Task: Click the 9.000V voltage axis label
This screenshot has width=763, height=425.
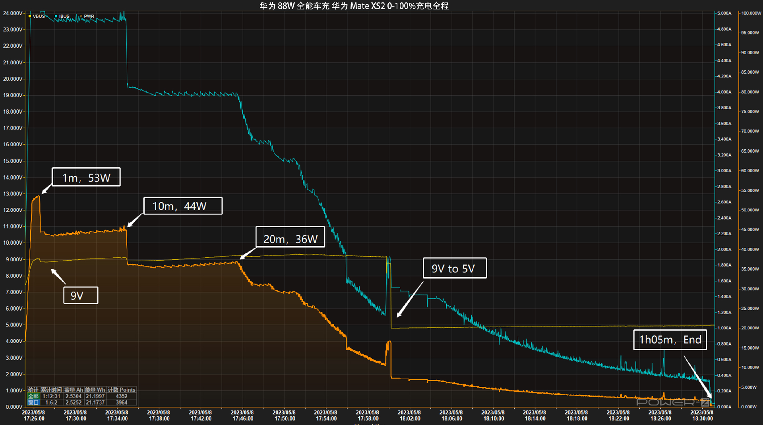Action: [14, 259]
